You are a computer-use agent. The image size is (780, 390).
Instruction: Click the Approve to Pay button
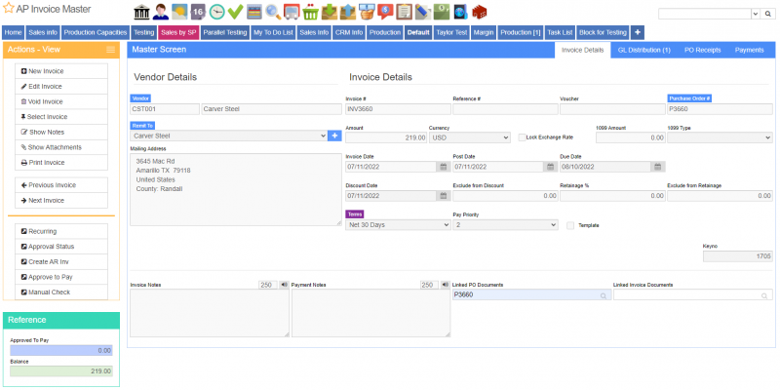click(61, 277)
